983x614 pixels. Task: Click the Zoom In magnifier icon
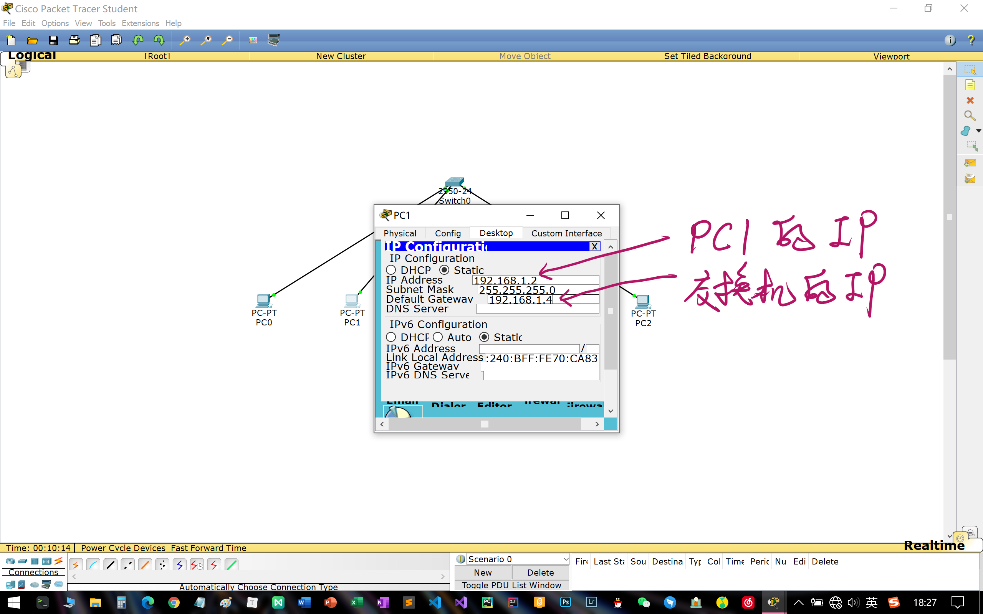[185, 40]
